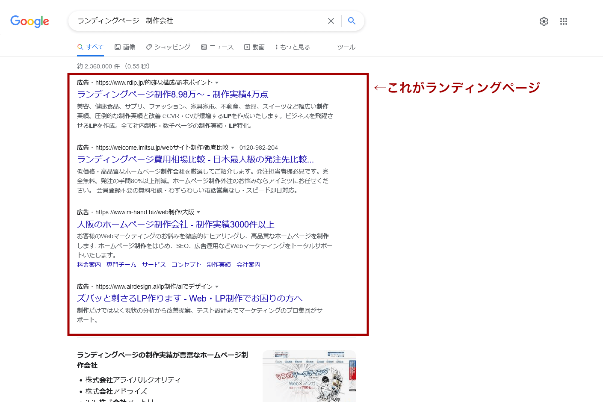Switch to the ショッピング tab
This screenshot has height=402, width=603.
coord(168,47)
